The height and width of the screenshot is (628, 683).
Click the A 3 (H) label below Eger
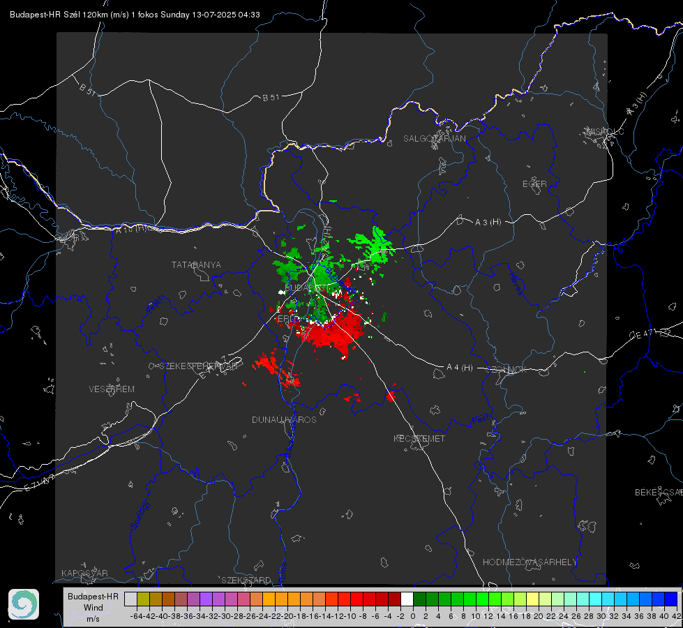point(488,223)
